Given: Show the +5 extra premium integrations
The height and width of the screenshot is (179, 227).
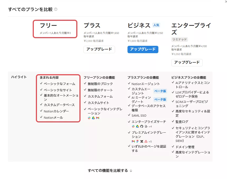Looking at the screenshot, I should coord(150,141).
